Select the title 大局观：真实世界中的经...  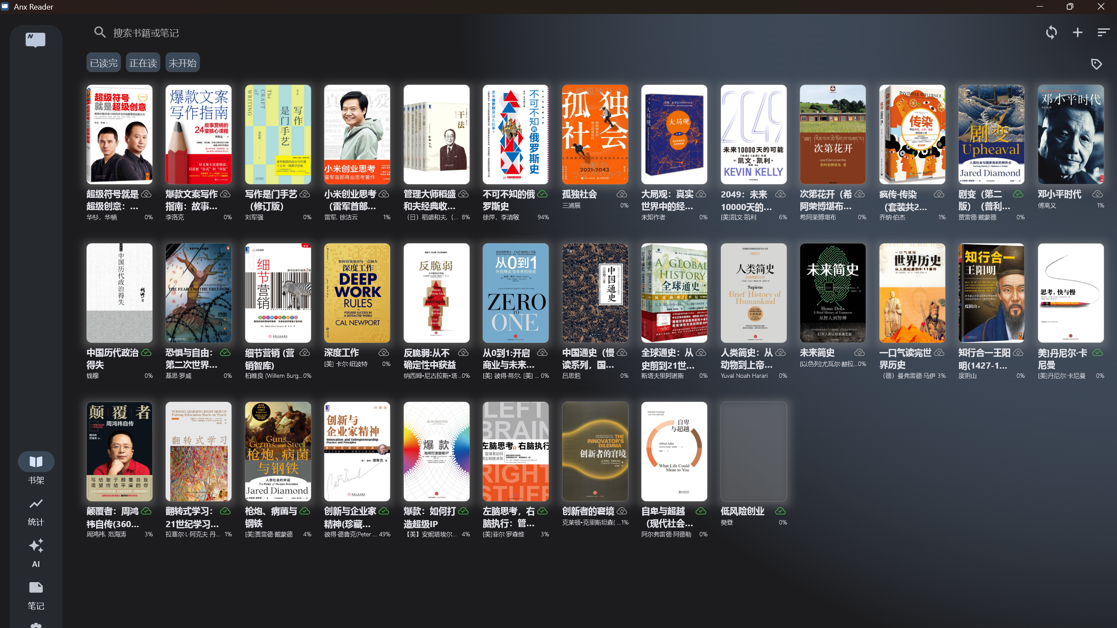tap(667, 200)
